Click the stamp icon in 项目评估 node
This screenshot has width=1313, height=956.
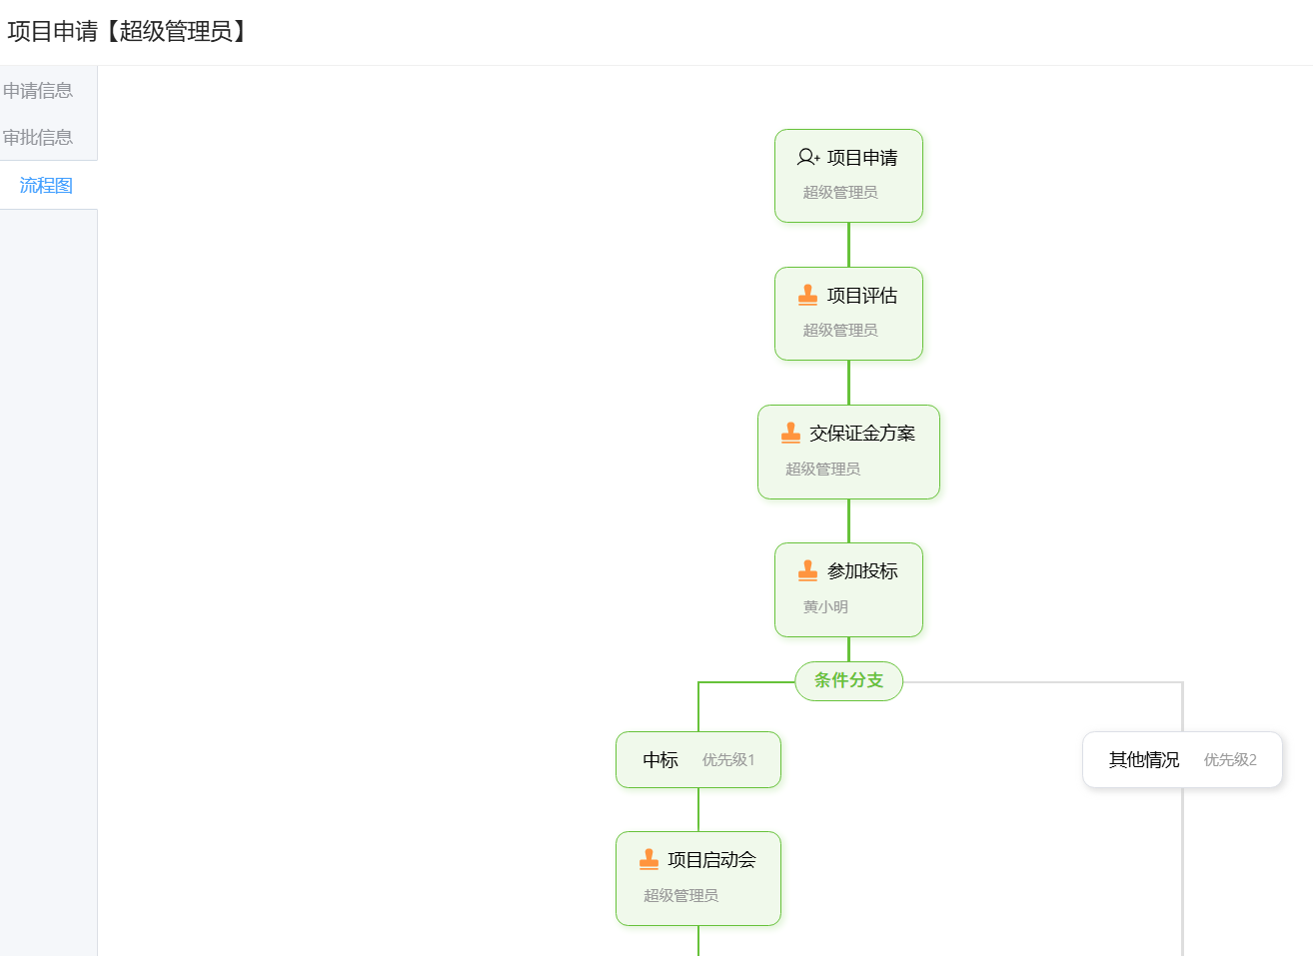tap(807, 296)
